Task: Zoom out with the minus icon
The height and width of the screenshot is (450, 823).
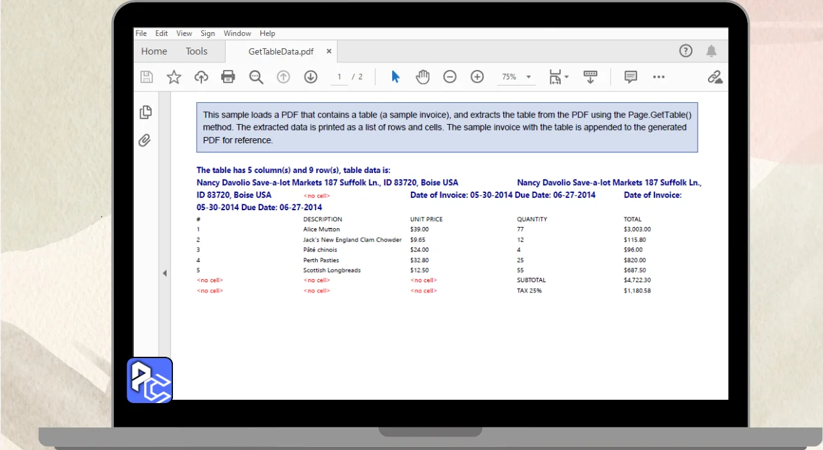Action: point(450,77)
